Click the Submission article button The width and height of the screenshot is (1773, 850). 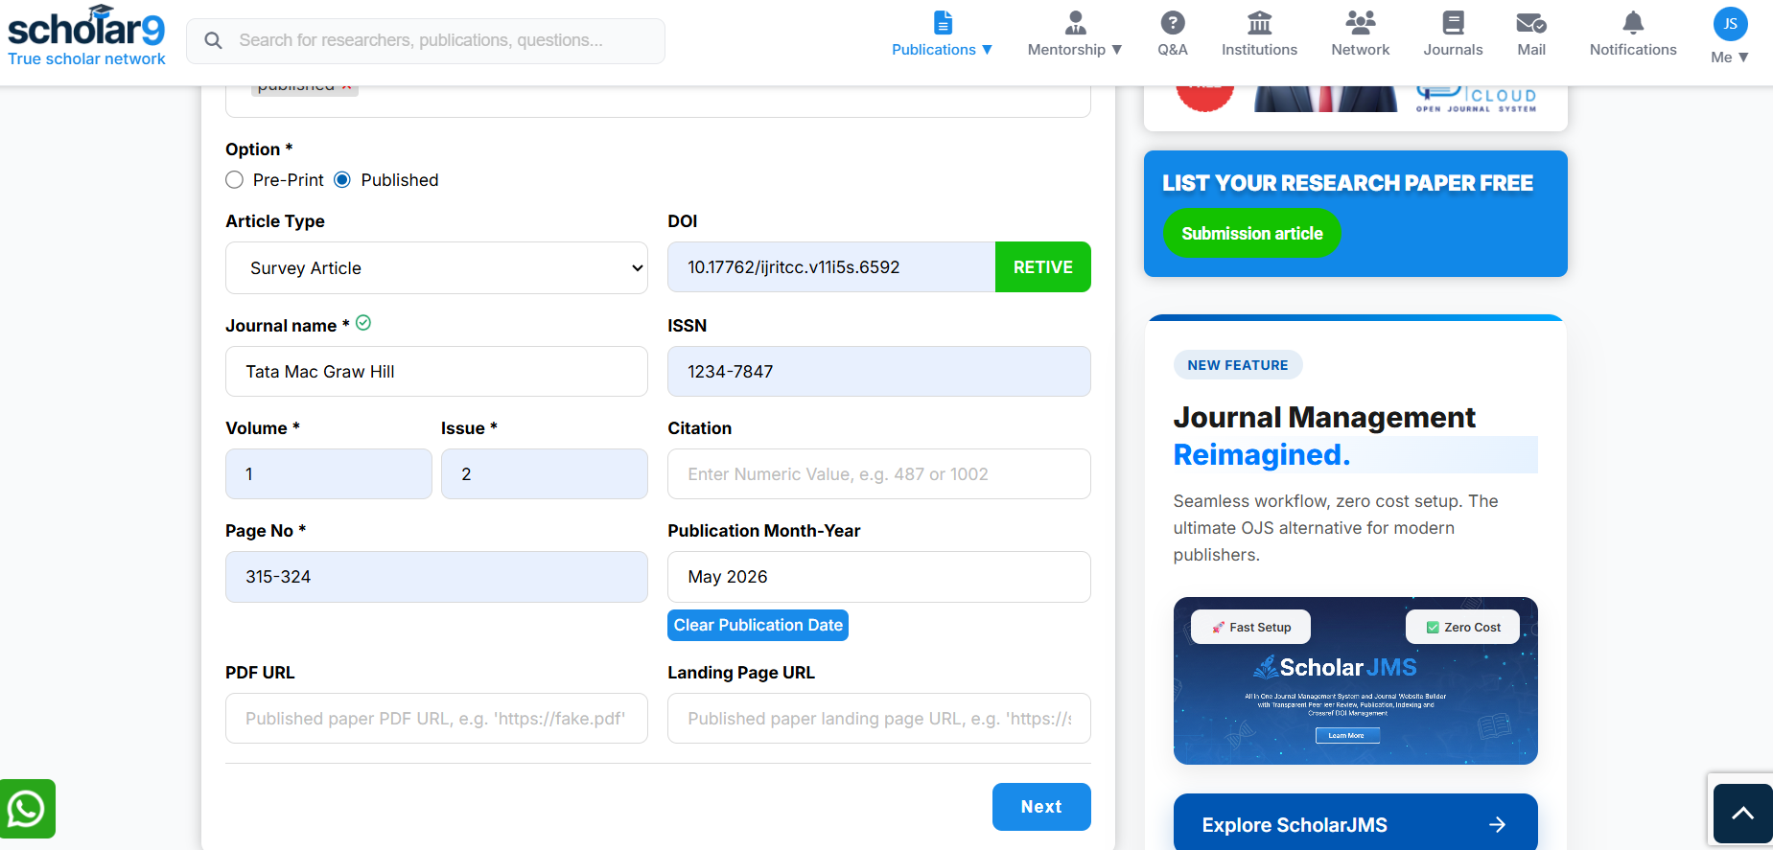click(x=1251, y=234)
